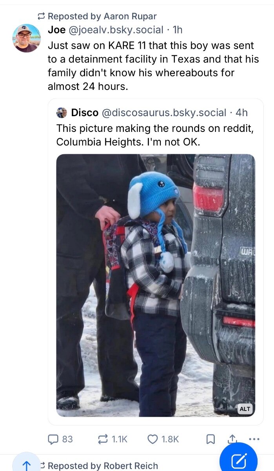
Task: Like the post with the heart icon
Action: [x=163, y=439]
